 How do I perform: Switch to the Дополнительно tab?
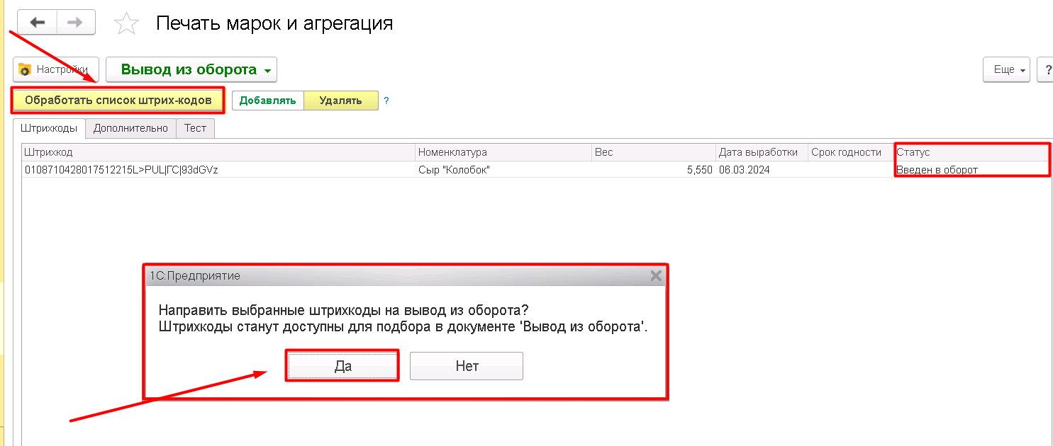130,128
